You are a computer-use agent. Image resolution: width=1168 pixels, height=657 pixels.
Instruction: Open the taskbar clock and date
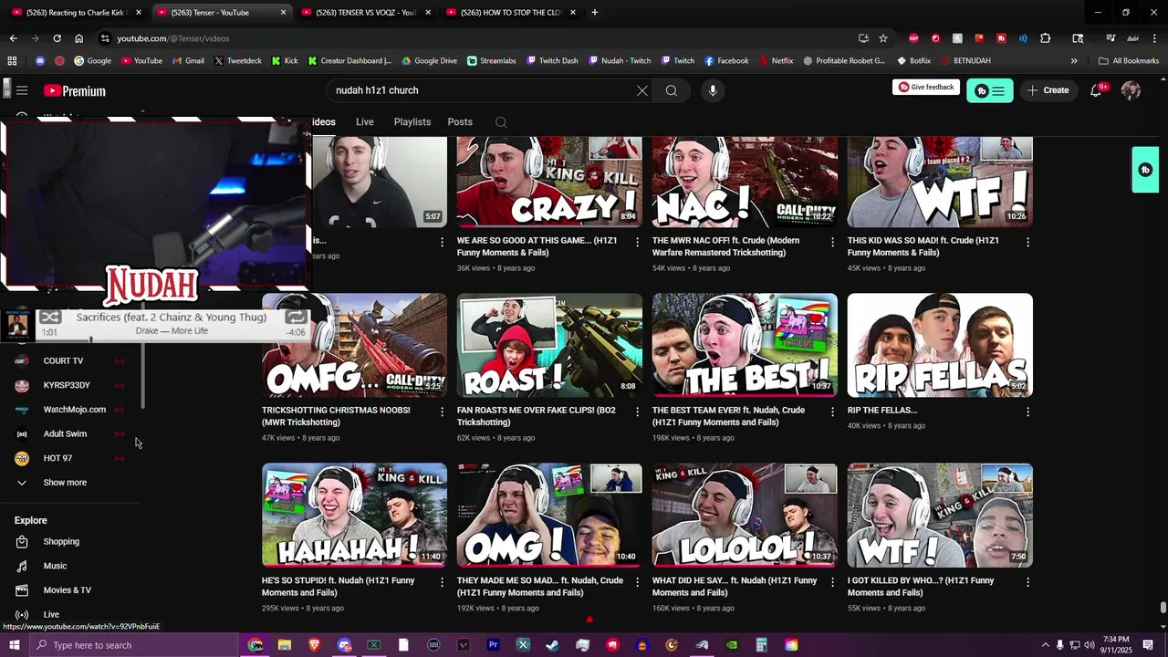click(1117, 645)
